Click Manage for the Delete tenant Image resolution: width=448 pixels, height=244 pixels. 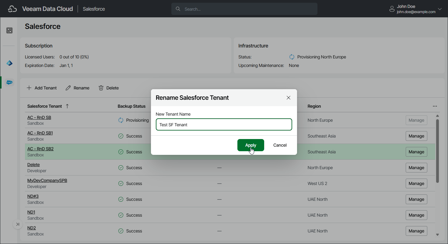click(416, 168)
